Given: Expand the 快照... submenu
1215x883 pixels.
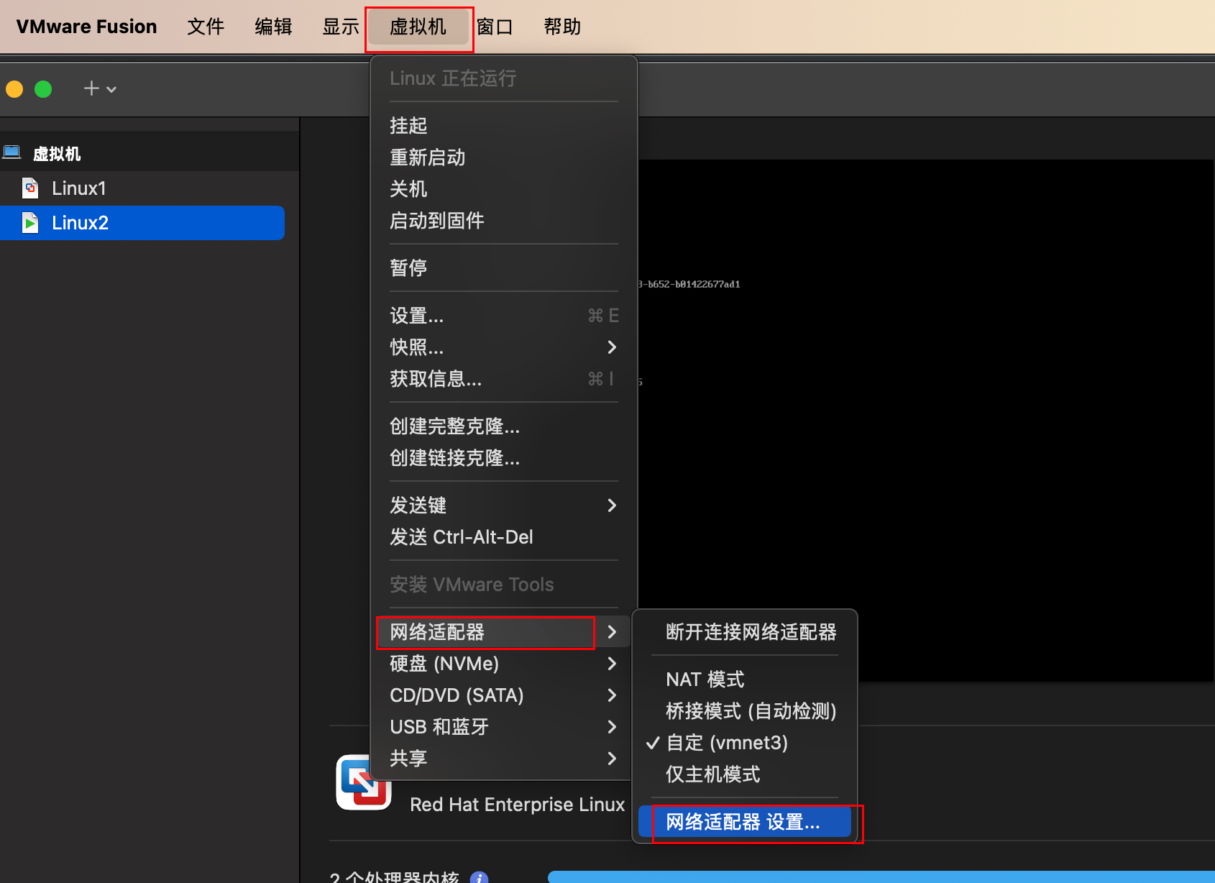Looking at the screenshot, I should pyautogui.click(x=503, y=347).
